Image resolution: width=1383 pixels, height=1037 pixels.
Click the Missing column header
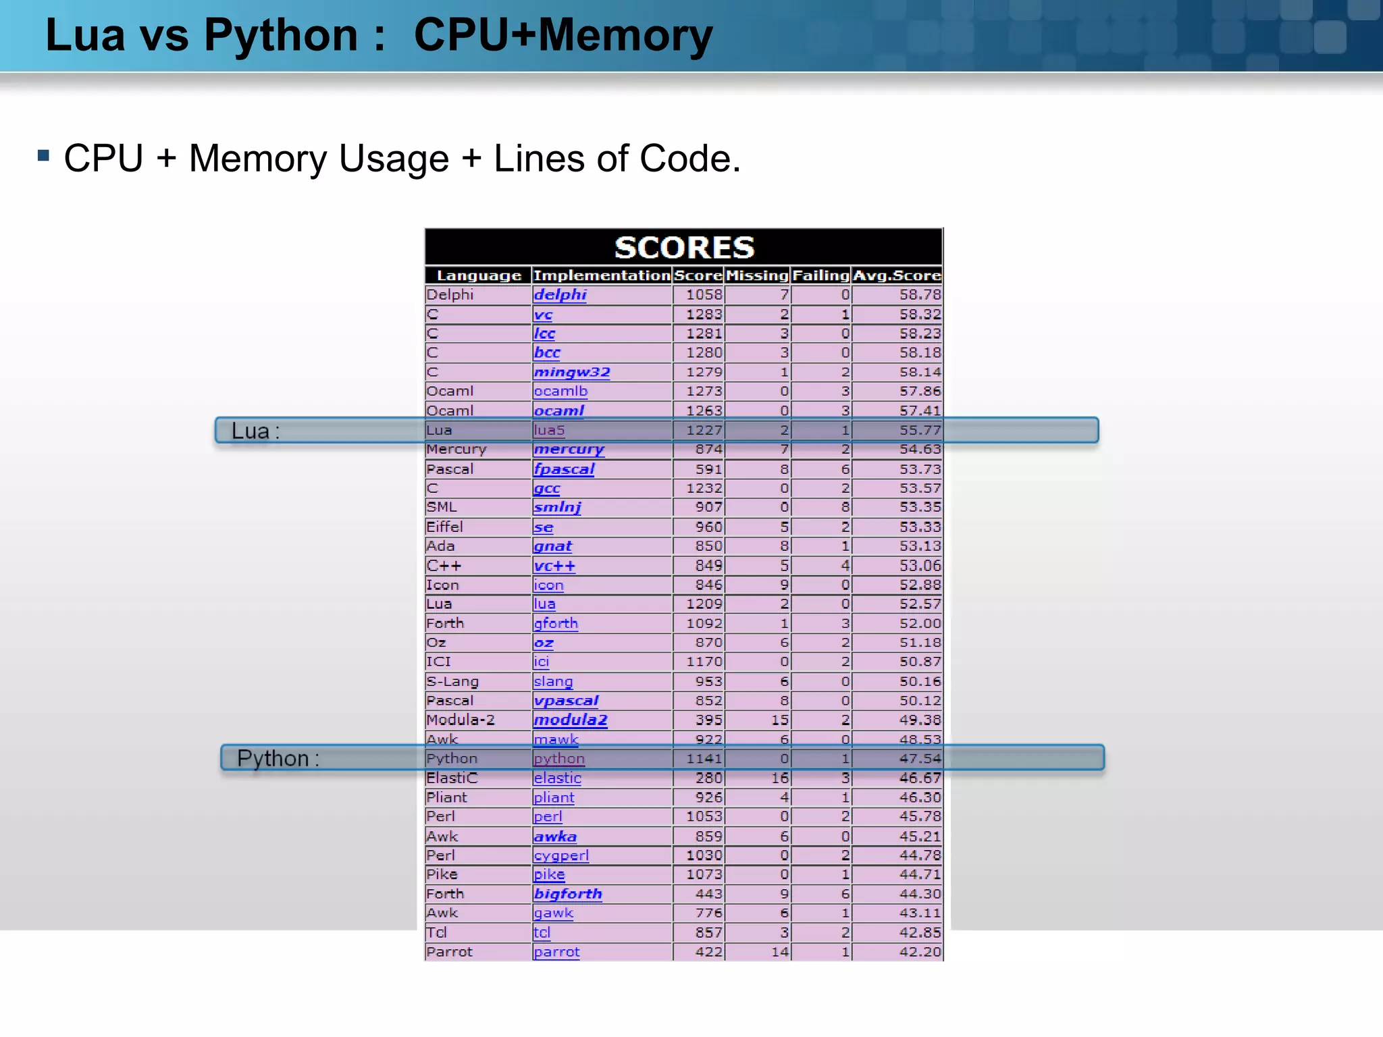pyautogui.click(x=757, y=275)
